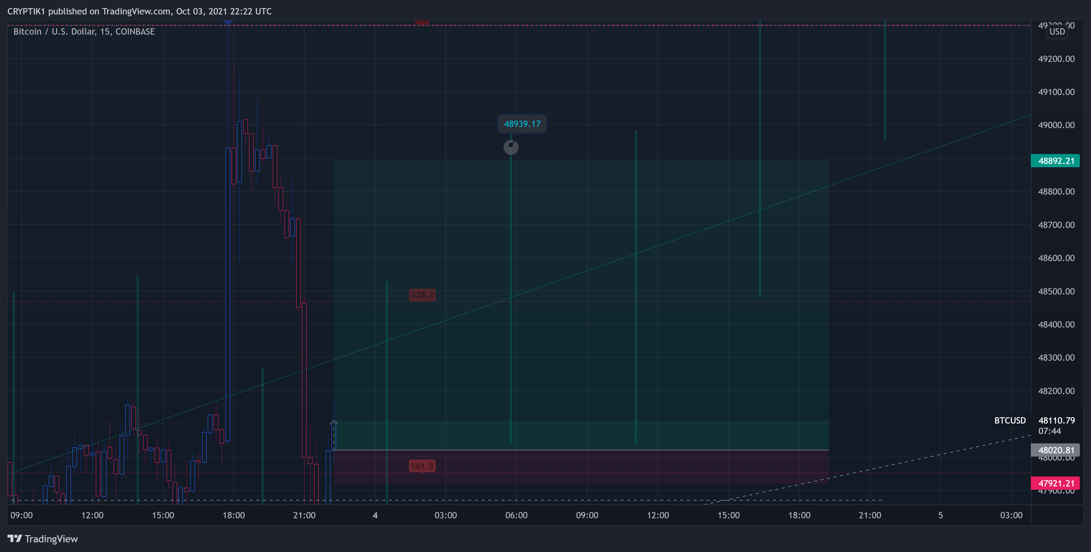Viewport: 1091px width, 552px height.
Task: Click the gray 48020.81 entry price tag
Action: click(1055, 450)
